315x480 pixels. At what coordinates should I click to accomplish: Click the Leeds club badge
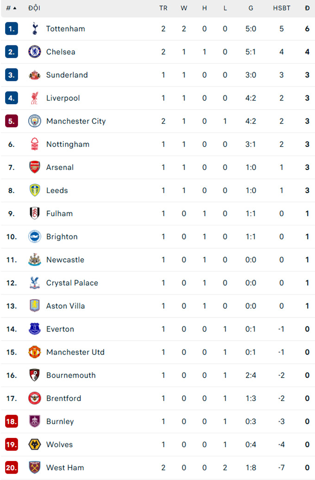[35, 190]
